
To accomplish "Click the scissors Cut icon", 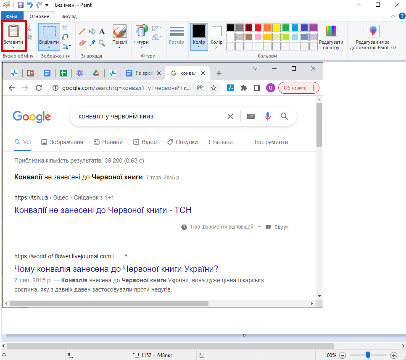I will pos(29,27).
